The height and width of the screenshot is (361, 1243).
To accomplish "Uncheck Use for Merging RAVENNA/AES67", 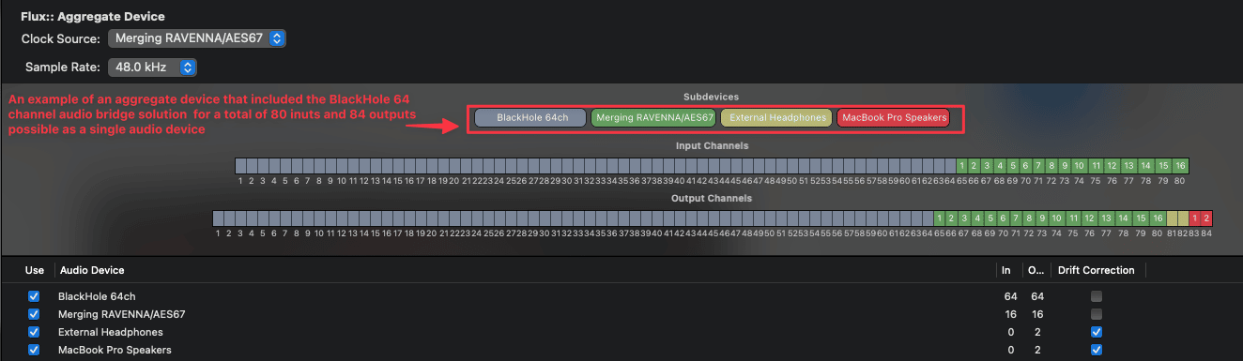I will (35, 314).
